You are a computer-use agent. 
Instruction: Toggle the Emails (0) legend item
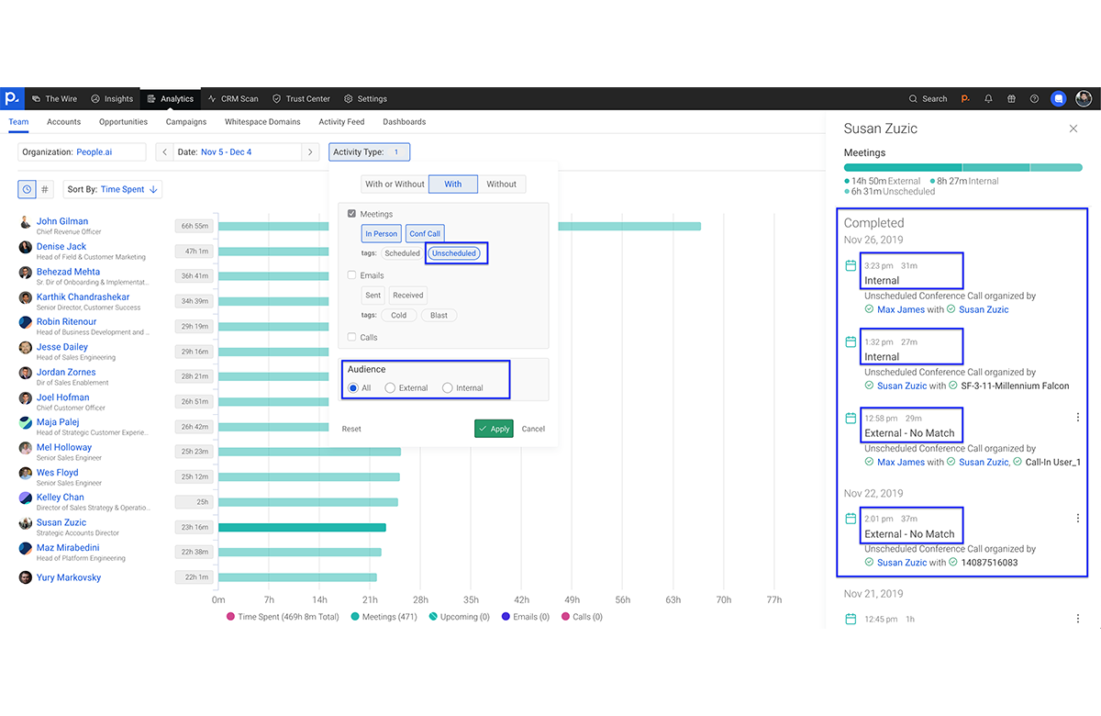click(526, 617)
